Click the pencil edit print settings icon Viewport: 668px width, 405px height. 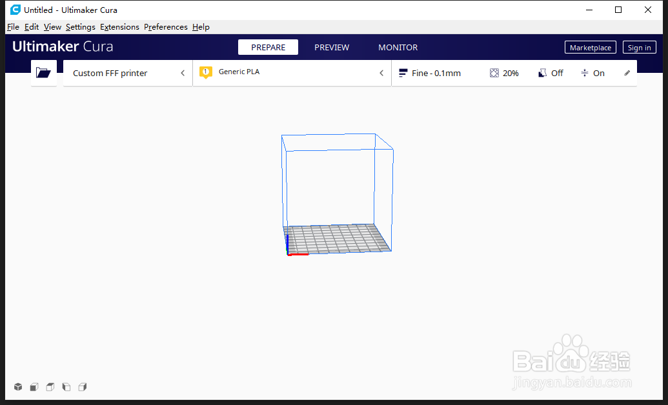[x=627, y=74]
